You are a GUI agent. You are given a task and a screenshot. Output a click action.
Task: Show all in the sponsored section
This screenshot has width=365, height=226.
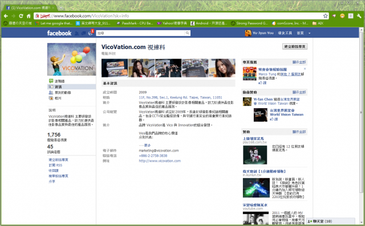[299, 132]
